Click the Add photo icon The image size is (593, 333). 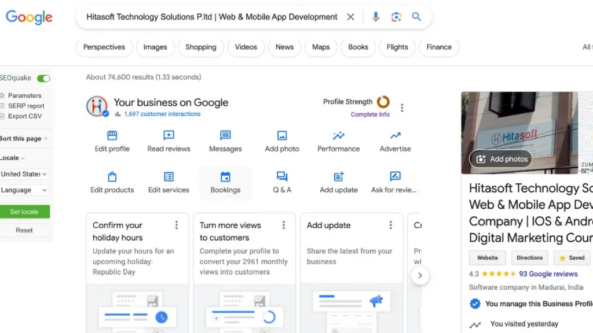click(282, 135)
